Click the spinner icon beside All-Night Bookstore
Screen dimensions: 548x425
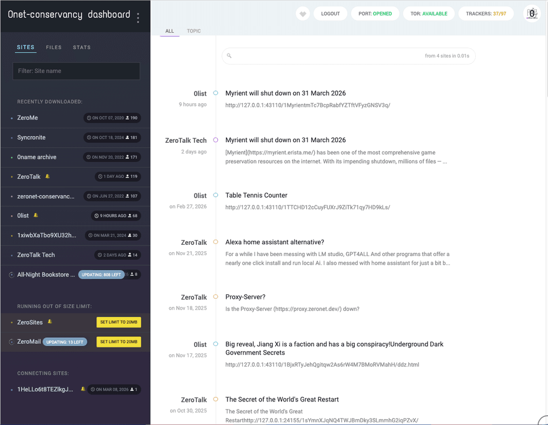coord(11,275)
